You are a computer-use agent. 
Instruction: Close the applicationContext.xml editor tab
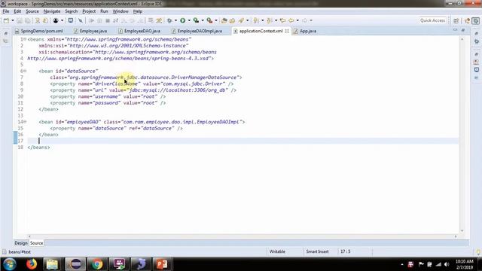pyautogui.click(x=287, y=31)
